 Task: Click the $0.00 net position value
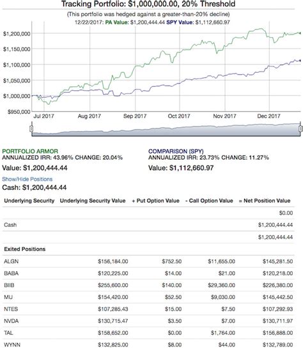point(286,213)
